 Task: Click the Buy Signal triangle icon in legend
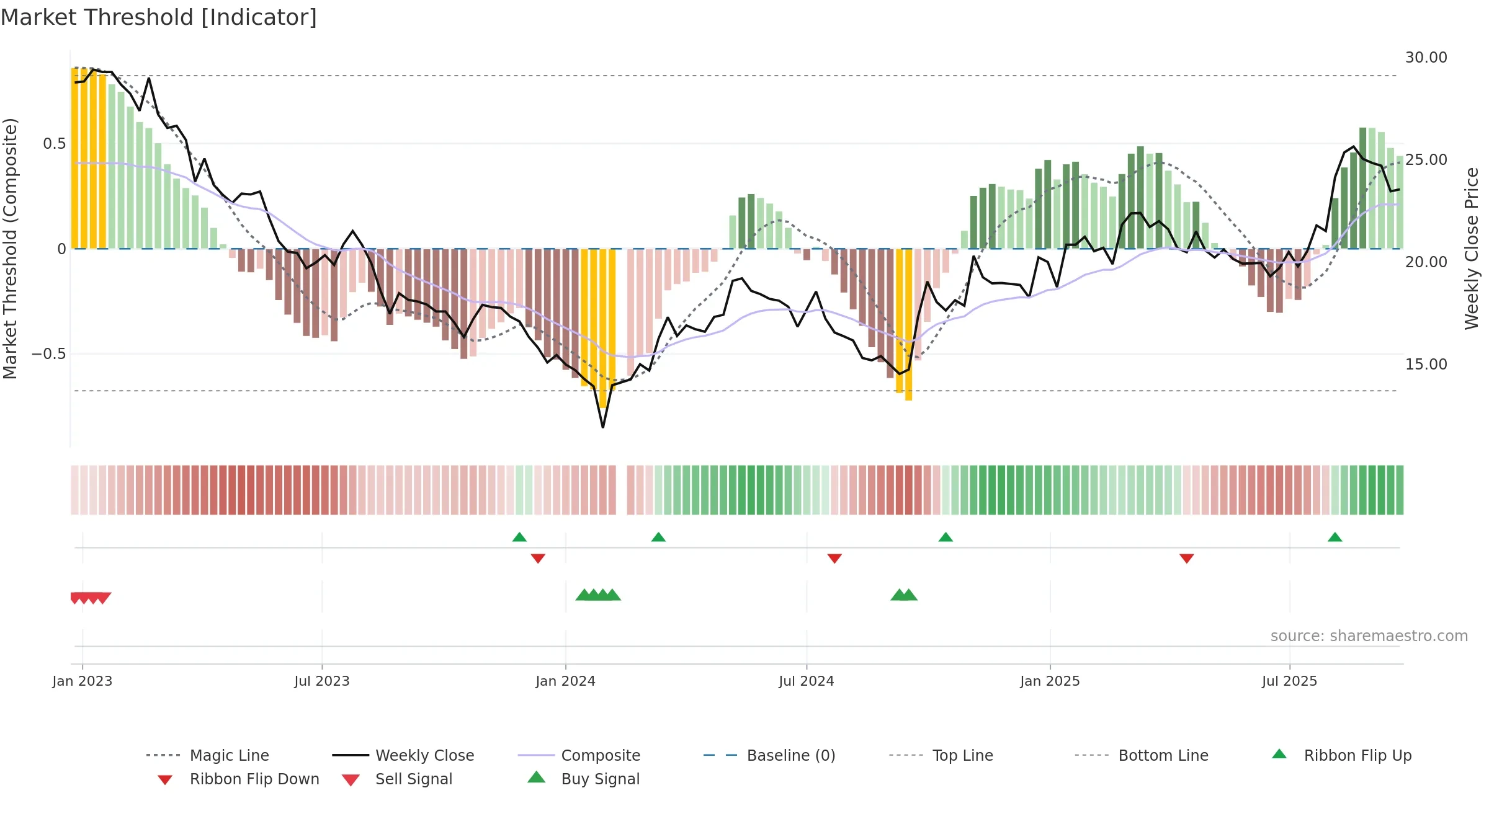[x=537, y=777]
